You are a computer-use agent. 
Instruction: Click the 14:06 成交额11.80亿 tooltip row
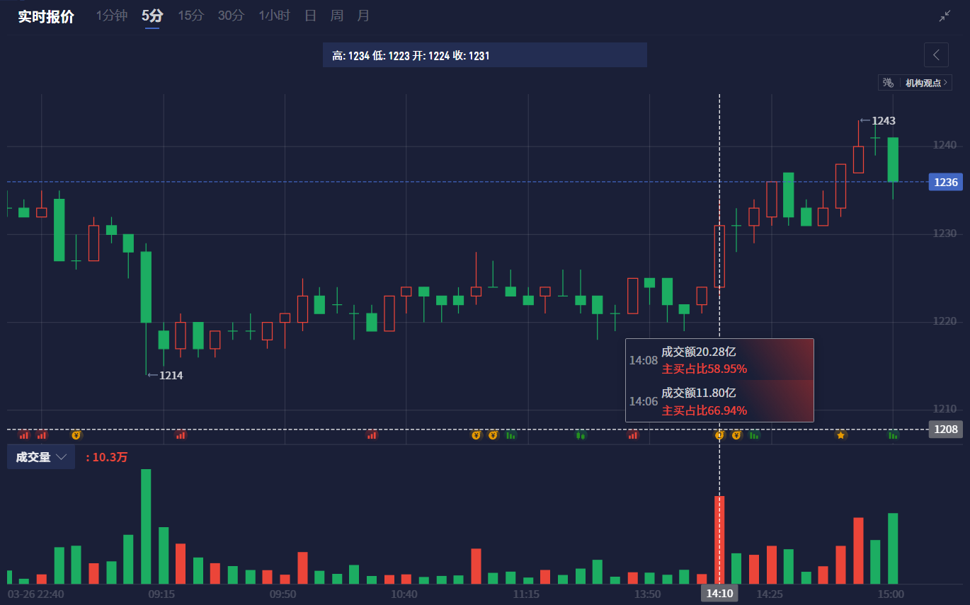pos(719,401)
